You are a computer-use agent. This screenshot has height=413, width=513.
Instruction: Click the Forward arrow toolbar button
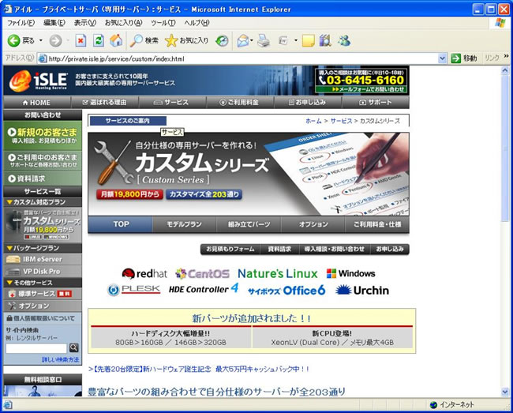click(55, 41)
